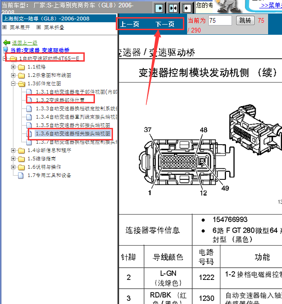Open 1.3.7自动变速器换档锁定控制接头 item
Image resolution: width=282 pixels, height=304 pixels.
click(77, 142)
